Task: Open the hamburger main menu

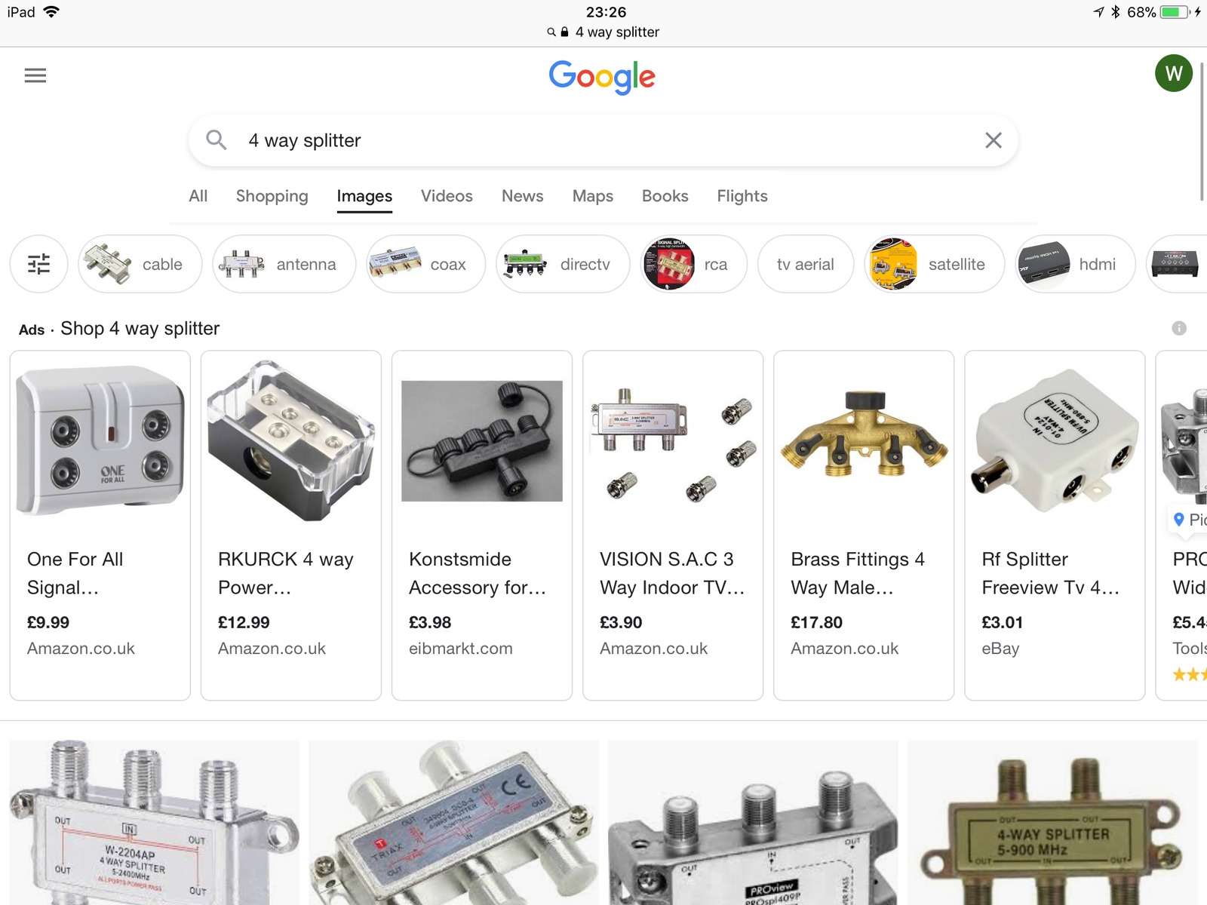Action: [35, 75]
